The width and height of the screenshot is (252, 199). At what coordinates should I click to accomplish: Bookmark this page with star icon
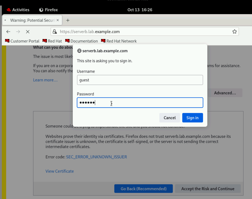[x=234, y=32]
